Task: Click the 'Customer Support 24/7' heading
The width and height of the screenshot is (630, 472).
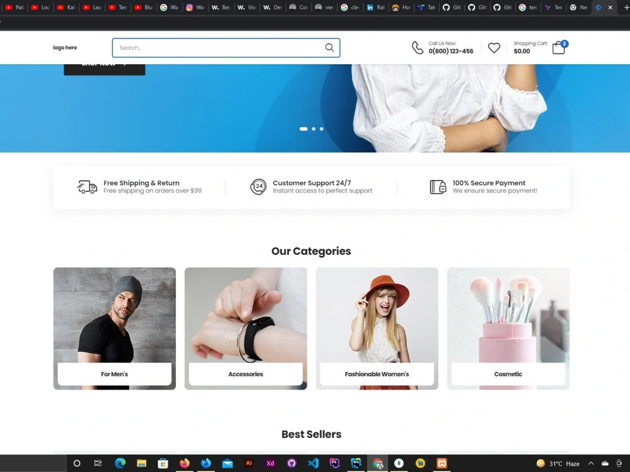Action: [312, 183]
